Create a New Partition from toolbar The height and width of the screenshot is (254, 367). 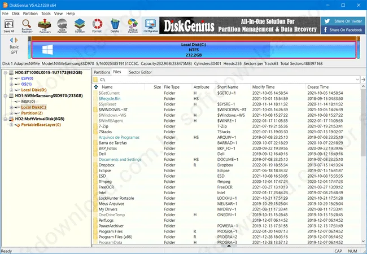[x=80, y=25]
